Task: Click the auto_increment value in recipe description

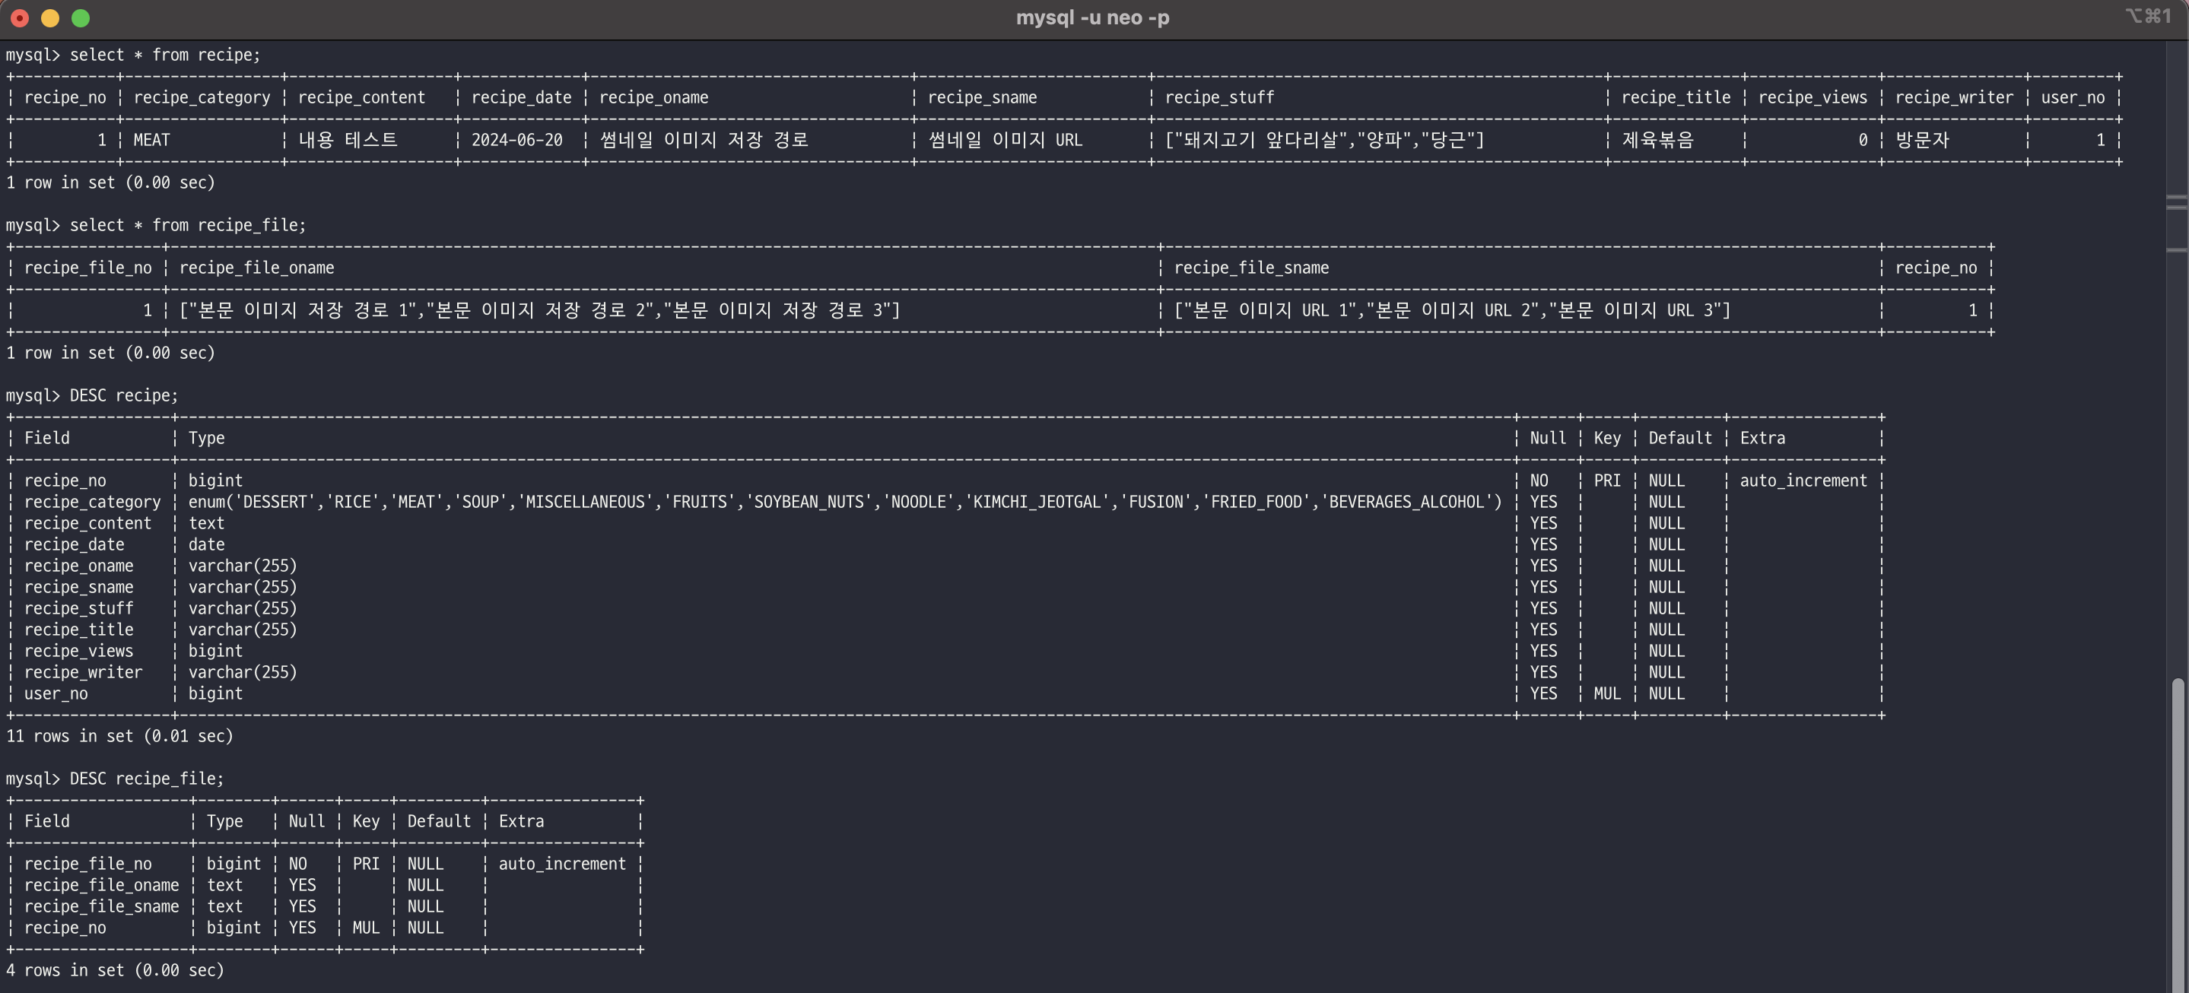Action: pyautogui.click(x=1803, y=481)
